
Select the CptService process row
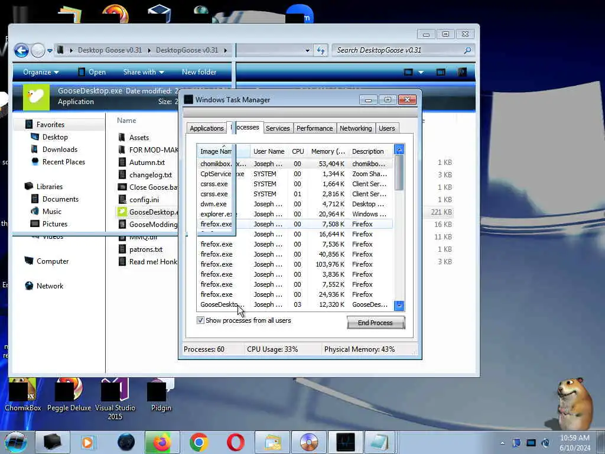click(295, 174)
